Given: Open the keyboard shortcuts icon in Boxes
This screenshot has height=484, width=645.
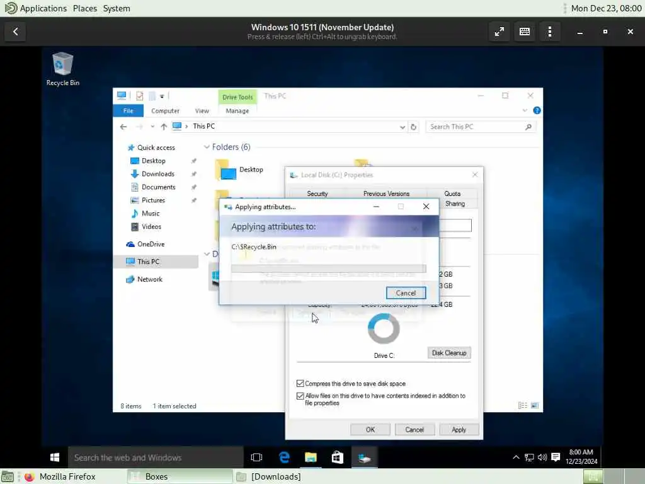Looking at the screenshot, I should click(525, 32).
